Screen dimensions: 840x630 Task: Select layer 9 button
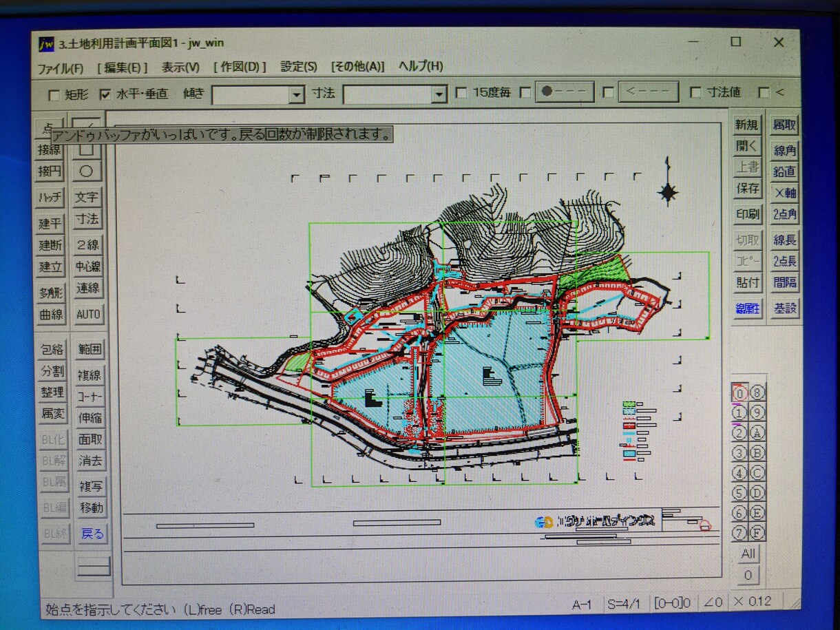(x=757, y=413)
